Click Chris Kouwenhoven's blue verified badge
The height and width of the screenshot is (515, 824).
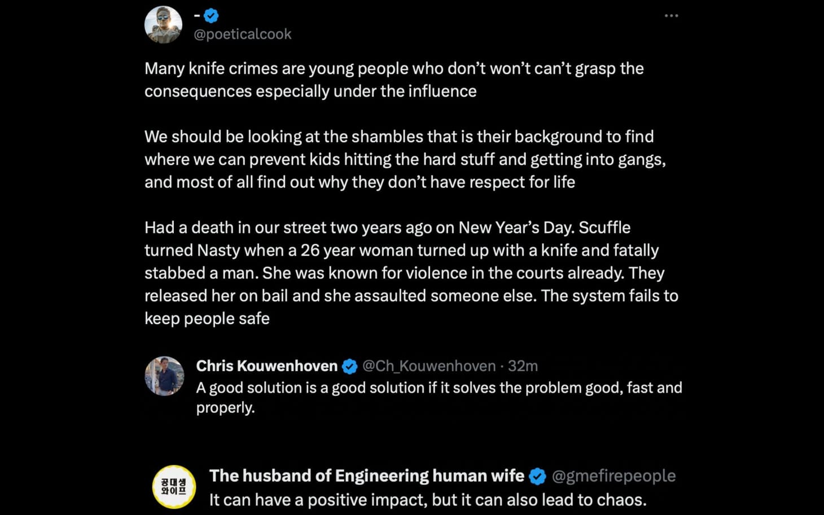349,367
